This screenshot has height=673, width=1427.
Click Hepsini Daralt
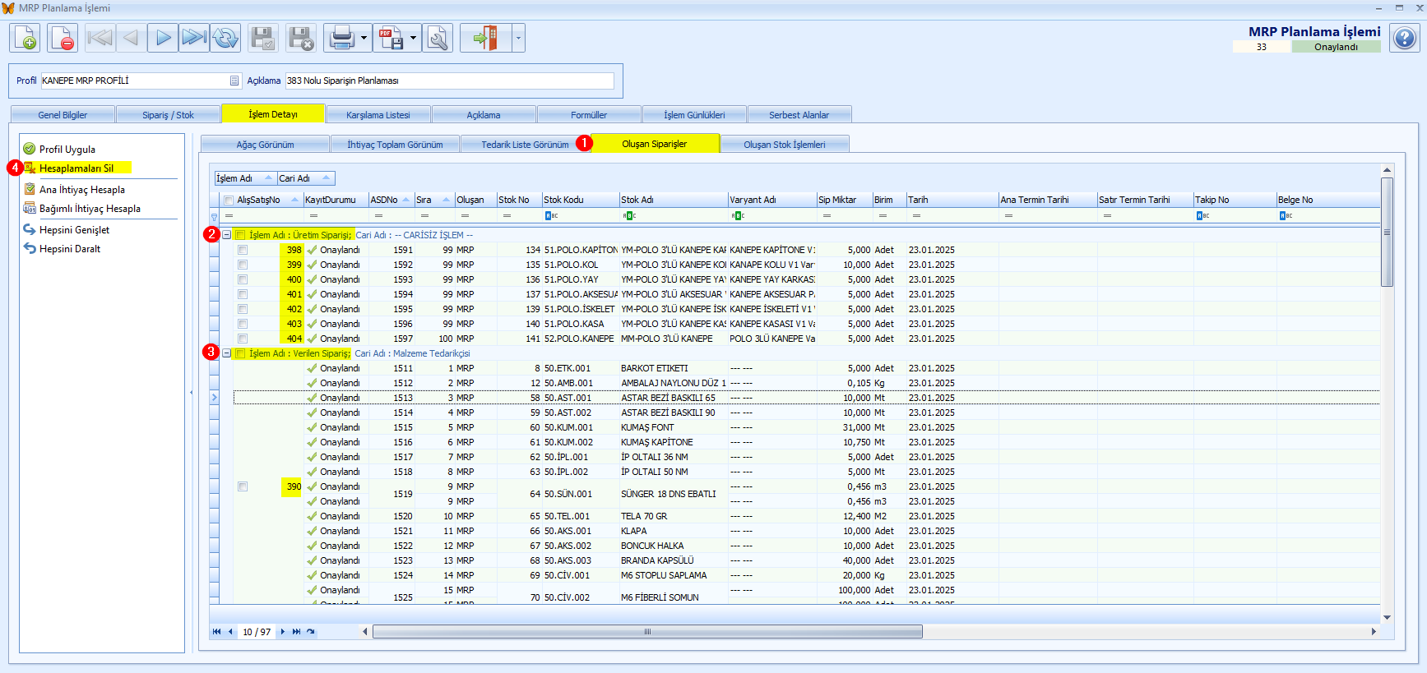[x=70, y=248]
